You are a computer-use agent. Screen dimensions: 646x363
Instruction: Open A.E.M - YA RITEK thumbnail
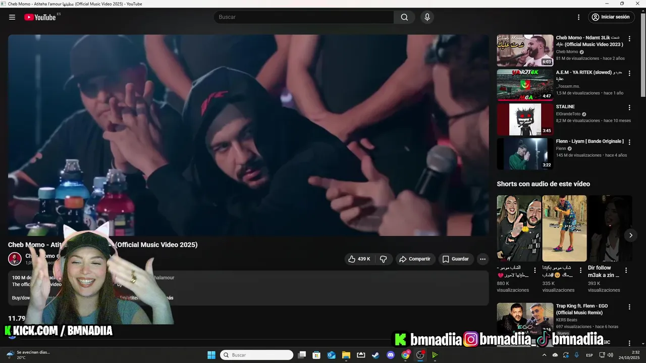pos(525,85)
